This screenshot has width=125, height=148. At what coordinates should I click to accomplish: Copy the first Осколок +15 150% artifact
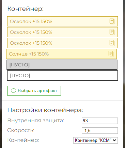(112, 21)
